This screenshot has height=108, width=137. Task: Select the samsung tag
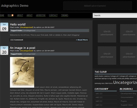[98, 83]
